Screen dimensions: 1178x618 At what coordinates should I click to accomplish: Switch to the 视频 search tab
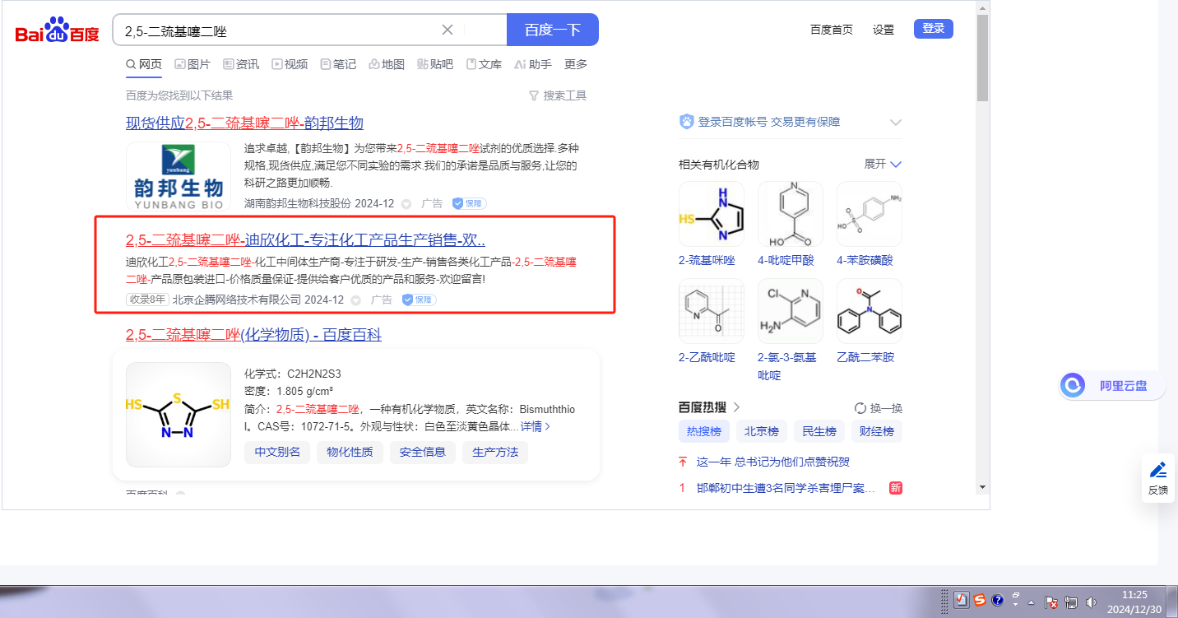click(x=290, y=64)
